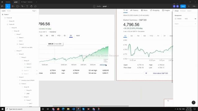Viewport: 198px width, 111px height.
Task: Open move tool options dropdown arrow
Action: pos(10,6)
